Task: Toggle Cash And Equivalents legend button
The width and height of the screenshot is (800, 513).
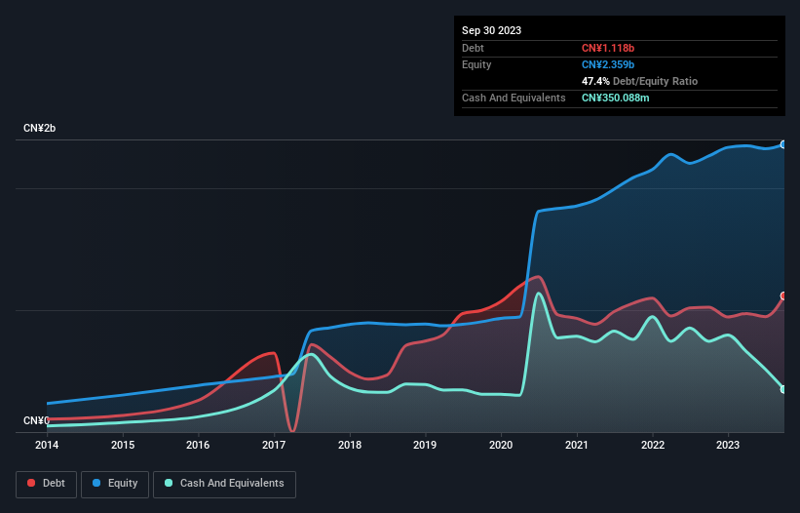Action: [x=224, y=484]
